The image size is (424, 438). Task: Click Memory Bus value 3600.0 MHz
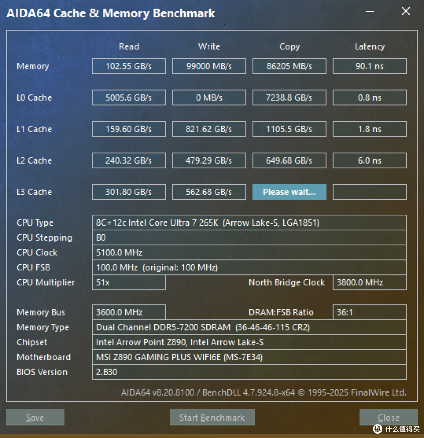pos(129,312)
